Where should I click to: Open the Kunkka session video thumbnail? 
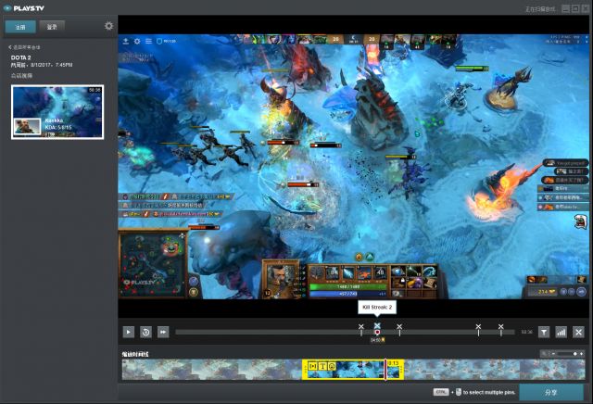pyautogui.click(x=57, y=112)
